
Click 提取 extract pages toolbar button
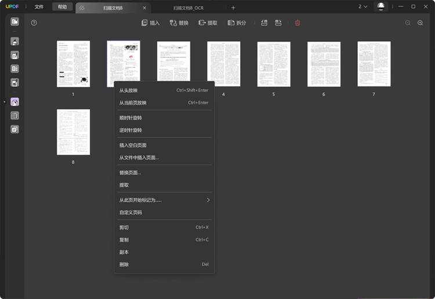[208, 23]
